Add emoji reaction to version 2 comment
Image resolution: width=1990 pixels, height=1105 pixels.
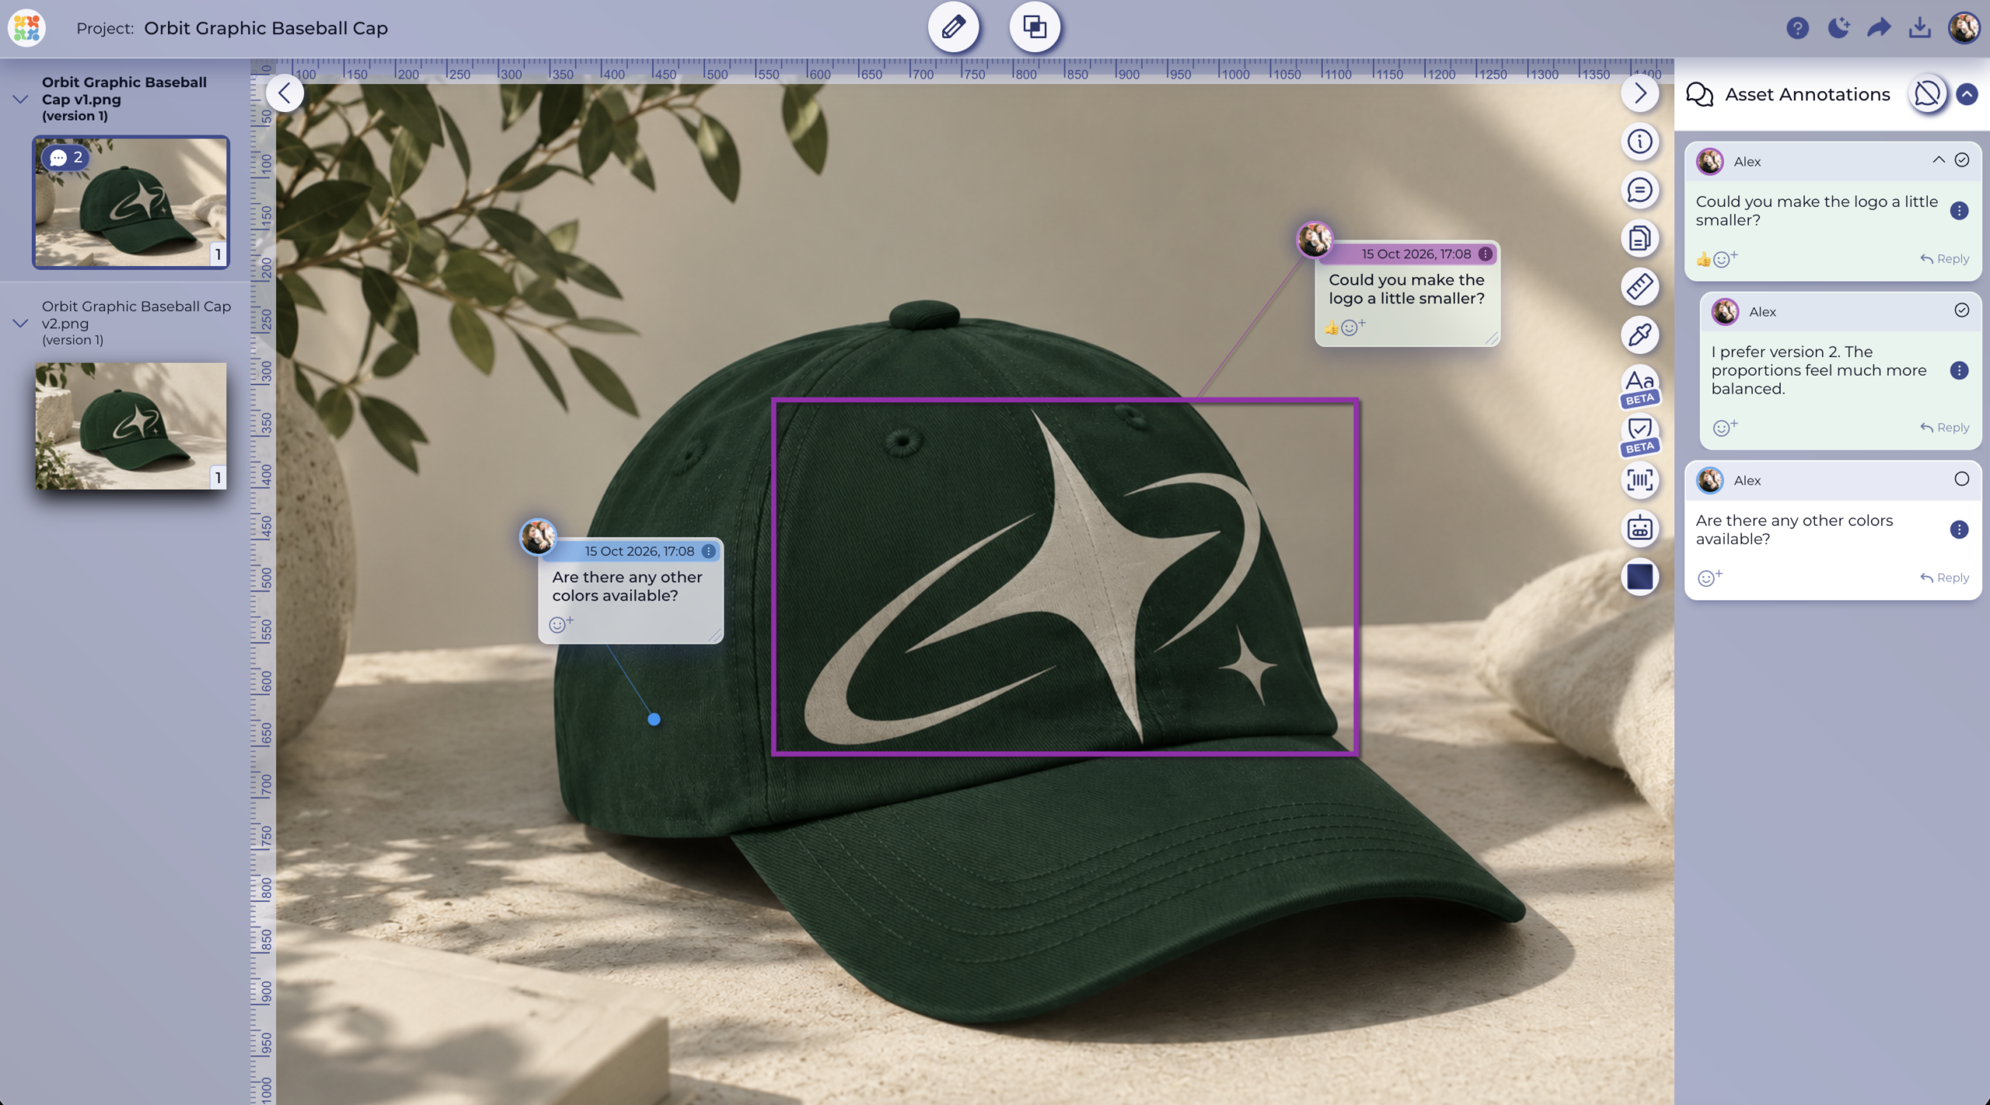coord(1724,428)
